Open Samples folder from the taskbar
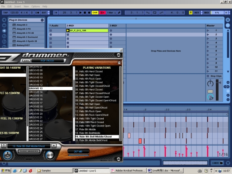Viewport: 232px width, 174px height. 54,171
